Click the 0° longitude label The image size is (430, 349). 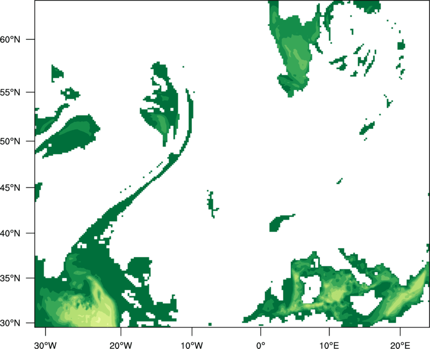(261, 345)
